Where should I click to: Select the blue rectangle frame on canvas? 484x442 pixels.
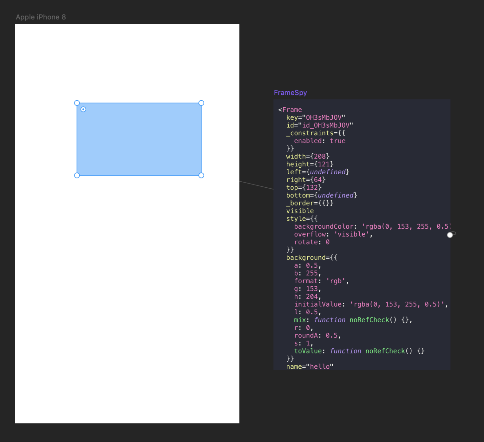click(139, 139)
